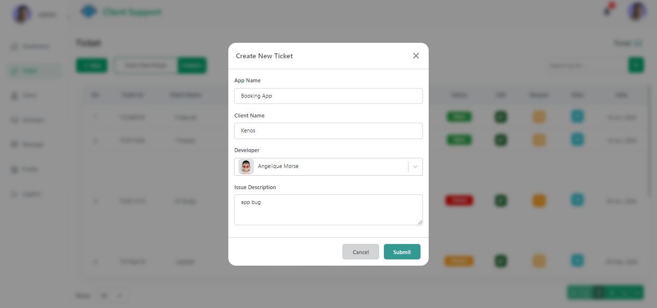This screenshot has width=657, height=308.
Task: Click the Logout icon in the sidebar
Action: coord(14,194)
